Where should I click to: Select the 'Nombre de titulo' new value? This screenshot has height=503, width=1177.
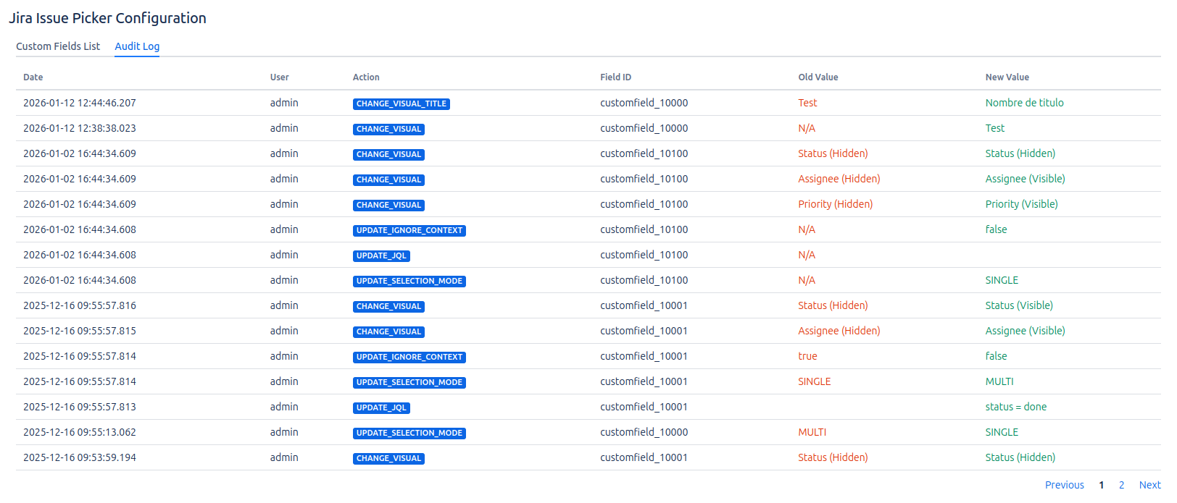(x=1024, y=103)
